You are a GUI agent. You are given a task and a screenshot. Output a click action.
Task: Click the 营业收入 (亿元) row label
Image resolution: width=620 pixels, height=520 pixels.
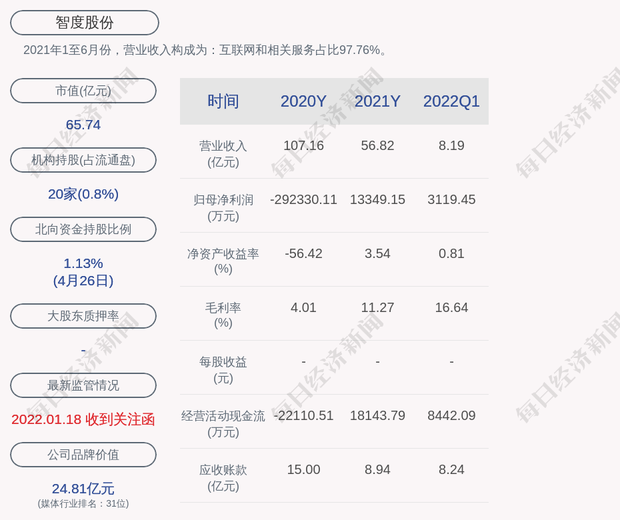pos(223,154)
